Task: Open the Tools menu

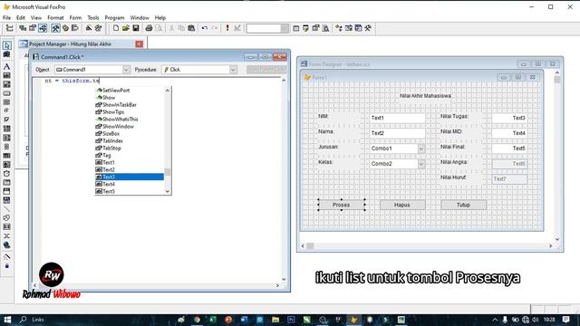Action: tap(93, 18)
